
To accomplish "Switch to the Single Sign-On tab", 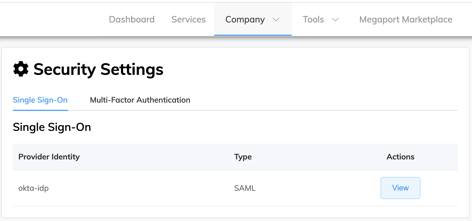I will coord(40,100).
